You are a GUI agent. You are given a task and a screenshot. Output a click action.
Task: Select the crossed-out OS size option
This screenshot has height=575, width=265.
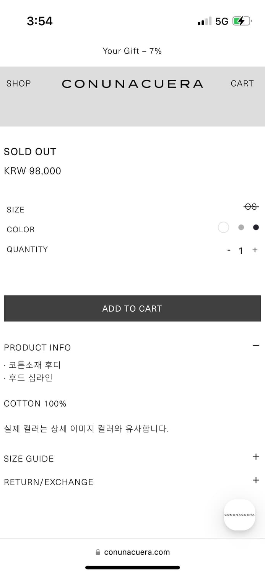251,207
